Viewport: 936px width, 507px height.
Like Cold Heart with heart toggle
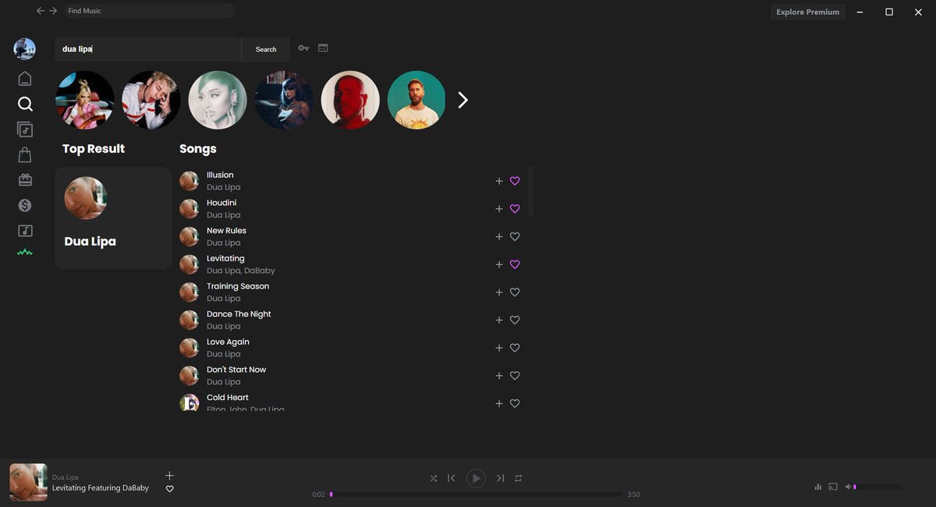(x=515, y=403)
